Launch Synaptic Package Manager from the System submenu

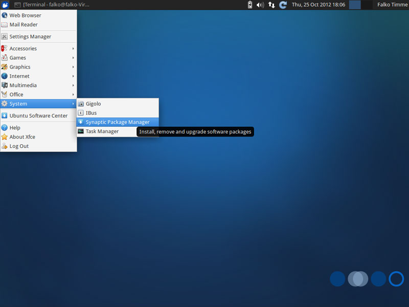118,122
